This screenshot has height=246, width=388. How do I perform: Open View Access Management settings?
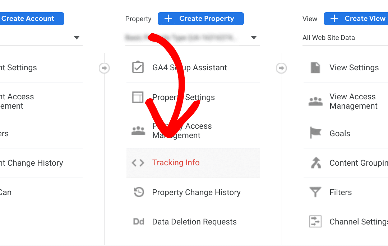[x=353, y=101]
